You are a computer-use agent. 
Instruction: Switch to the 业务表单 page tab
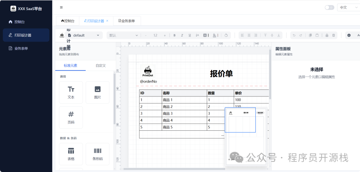(127, 21)
